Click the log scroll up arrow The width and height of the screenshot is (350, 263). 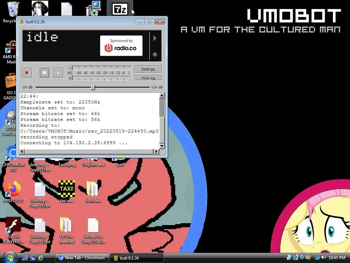click(x=162, y=96)
